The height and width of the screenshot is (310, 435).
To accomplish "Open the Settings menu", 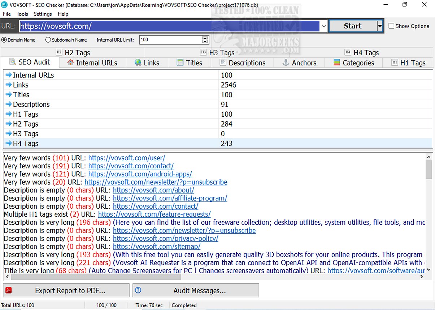I will click(x=43, y=14).
